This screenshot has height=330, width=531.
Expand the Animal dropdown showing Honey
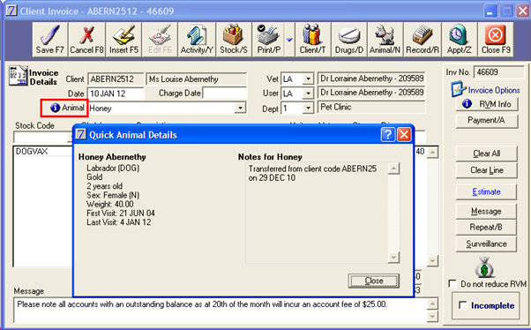240,108
